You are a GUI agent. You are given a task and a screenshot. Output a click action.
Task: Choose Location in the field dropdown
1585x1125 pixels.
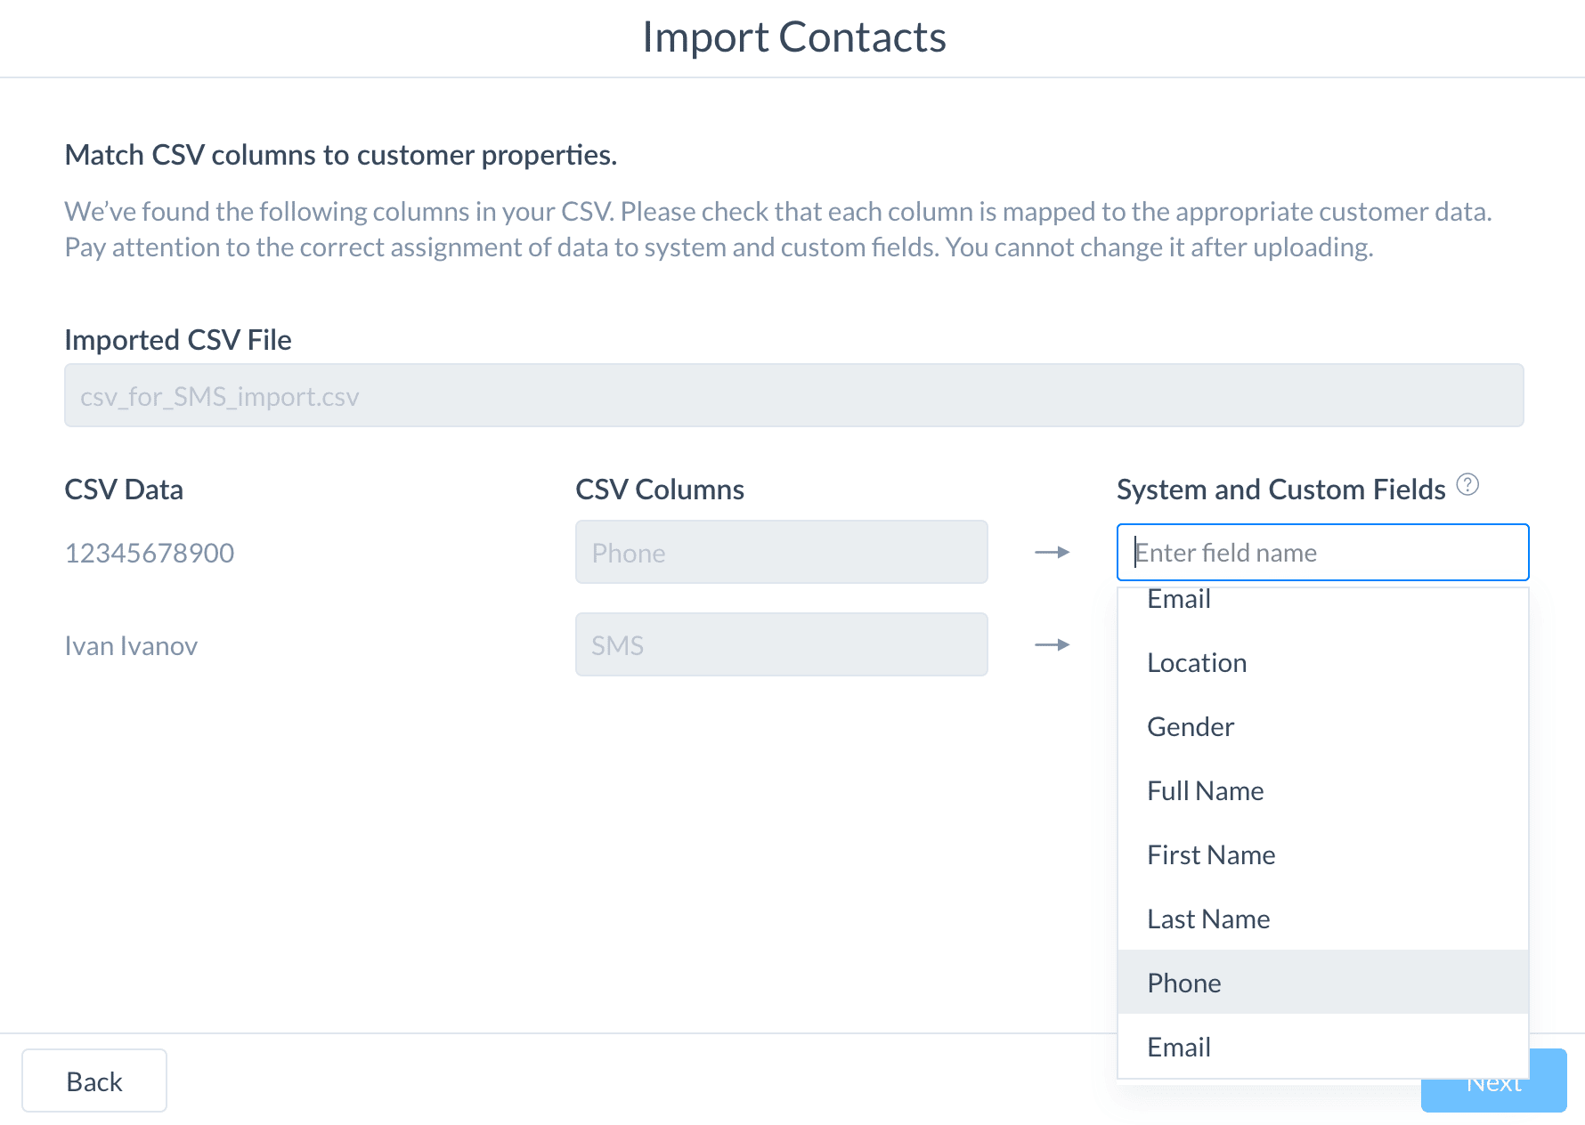click(1323, 663)
